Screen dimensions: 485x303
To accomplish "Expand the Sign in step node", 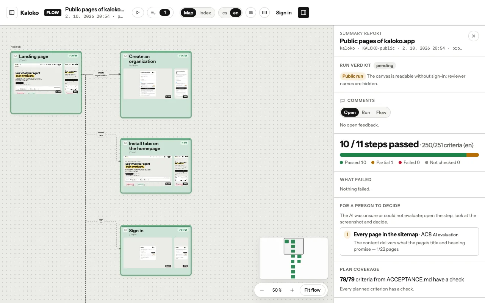I will pos(156,250).
